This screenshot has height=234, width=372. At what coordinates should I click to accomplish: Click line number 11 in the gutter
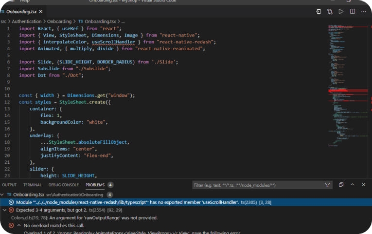(x=7, y=96)
